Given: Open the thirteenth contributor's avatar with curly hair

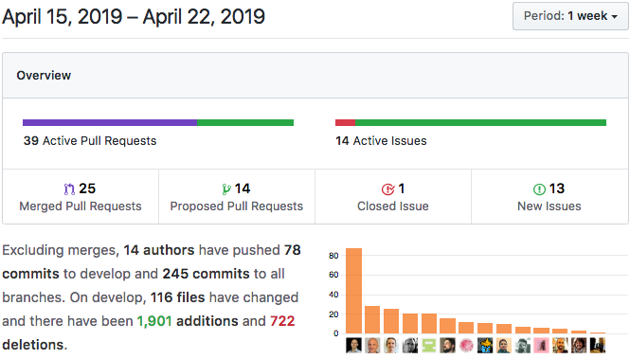Looking at the screenshot, I should 579,346.
